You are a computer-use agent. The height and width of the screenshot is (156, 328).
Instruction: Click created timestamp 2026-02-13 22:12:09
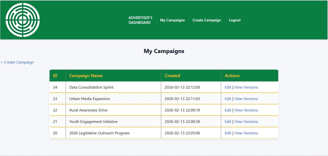coord(182,87)
